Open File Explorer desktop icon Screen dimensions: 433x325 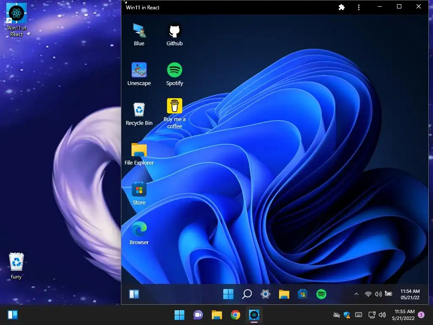point(139,154)
